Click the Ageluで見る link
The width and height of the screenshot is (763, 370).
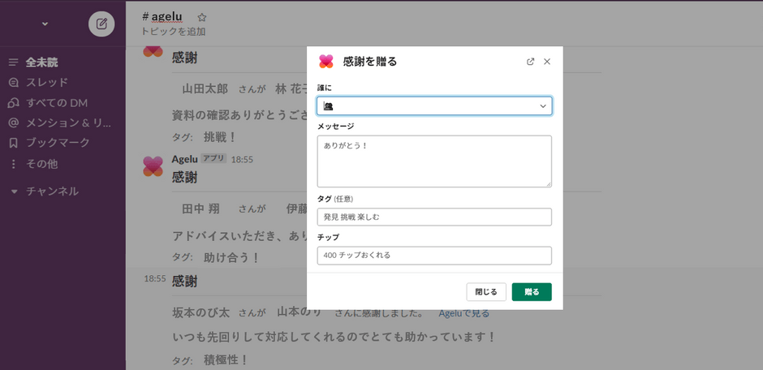tap(463, 313)
